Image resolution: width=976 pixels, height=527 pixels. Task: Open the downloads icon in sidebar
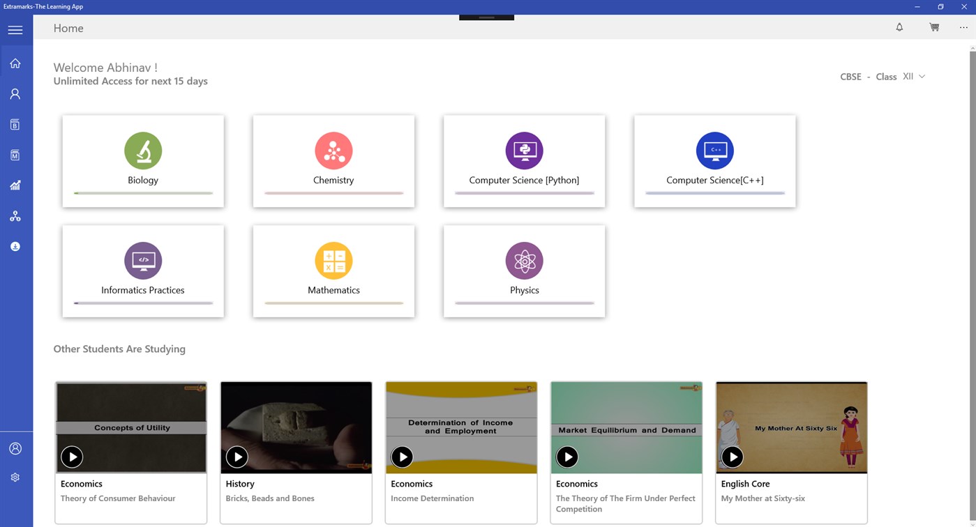(x=15, y=247)
